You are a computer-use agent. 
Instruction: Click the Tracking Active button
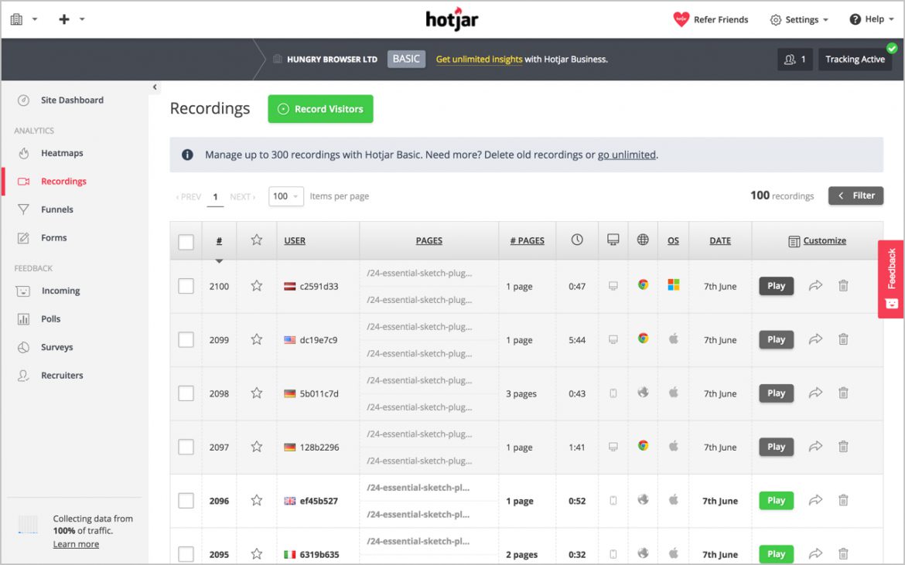click(855, 60)
